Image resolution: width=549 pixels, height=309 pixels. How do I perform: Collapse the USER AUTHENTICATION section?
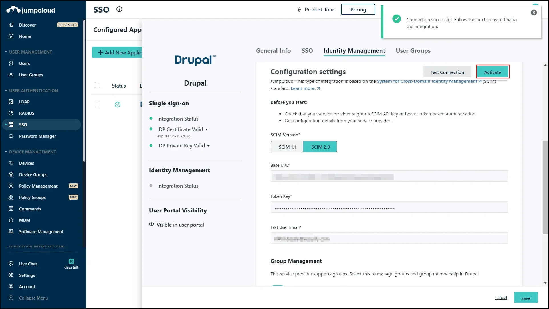click(6, 90)
